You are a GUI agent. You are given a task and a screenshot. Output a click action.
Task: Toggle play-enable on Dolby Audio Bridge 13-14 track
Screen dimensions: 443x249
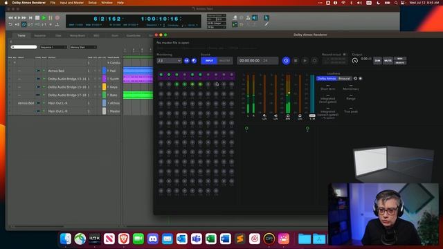pos(44,79)
